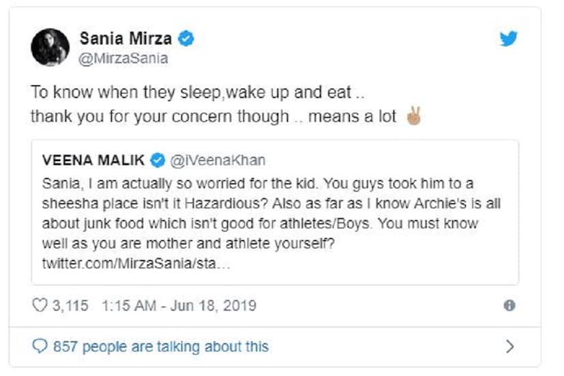Visit the @iVeenaKhan handle
This screenshot has height=376, width=564.
[217, 160]
